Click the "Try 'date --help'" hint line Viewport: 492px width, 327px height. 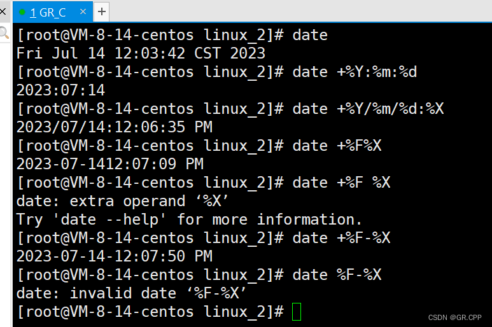[x=189, y=219]
